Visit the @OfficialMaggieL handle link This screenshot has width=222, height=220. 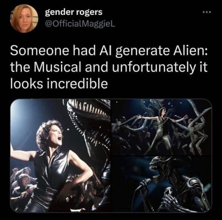click(80, 24)
